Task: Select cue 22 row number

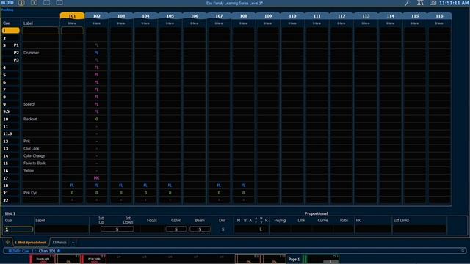Action: pyautogui.click(x=6, y=200)
